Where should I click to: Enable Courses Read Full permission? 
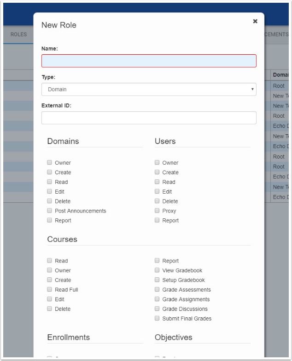click(x=49, y=289)
